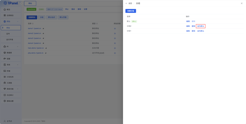
Task: Open folder icon in halo.demo.1panel.cn row
Action: click(x=115, y=48)
